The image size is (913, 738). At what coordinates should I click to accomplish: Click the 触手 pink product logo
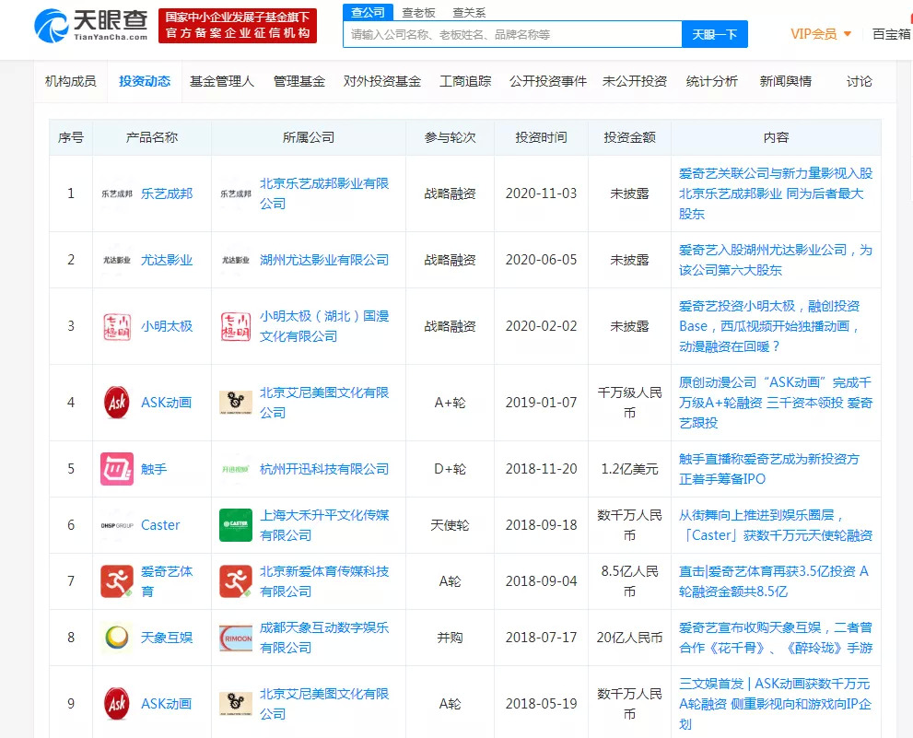tap(117, 469)
